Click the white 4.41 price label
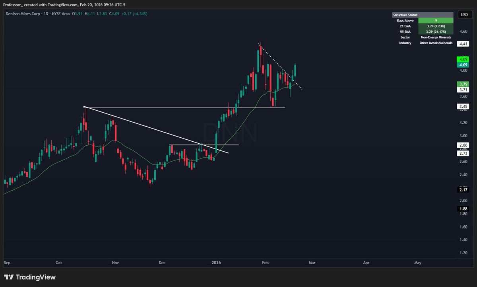The height and width of the screenshot is (287, 477). [x=463, y=44]
